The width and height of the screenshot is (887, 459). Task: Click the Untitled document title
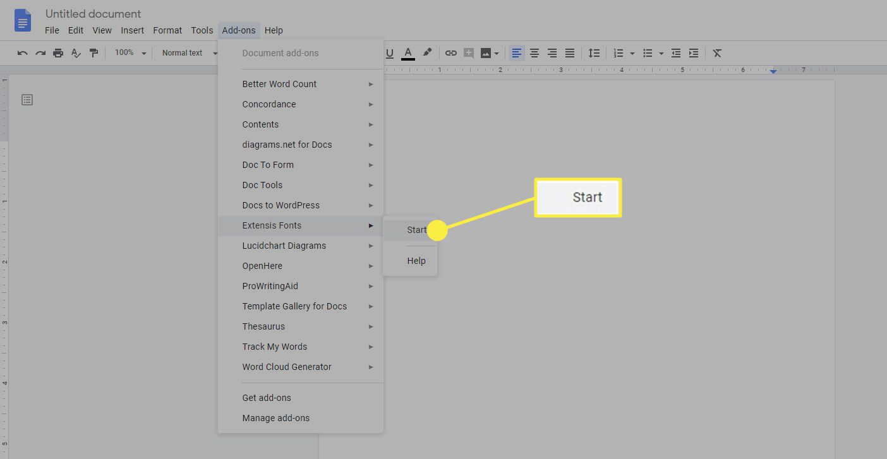coord(93,14)
